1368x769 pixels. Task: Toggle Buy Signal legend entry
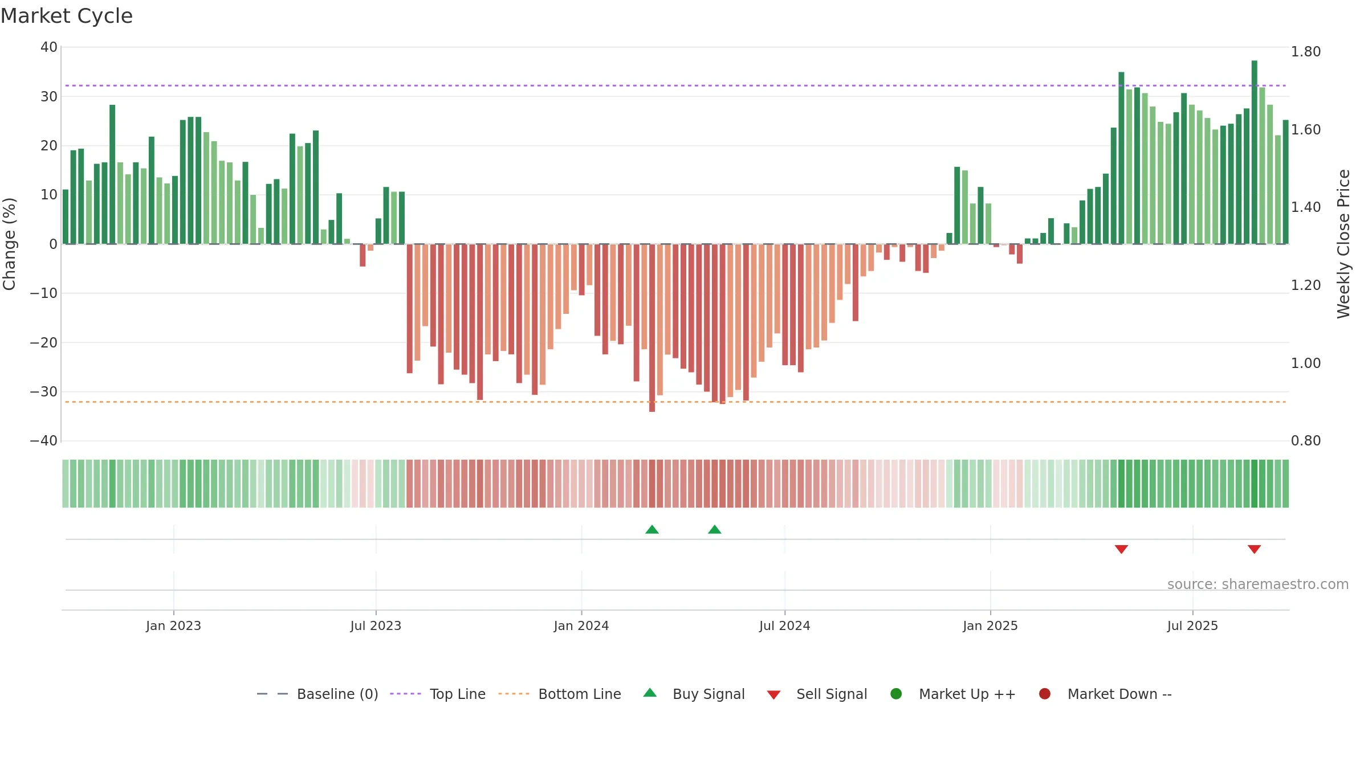pos(694,694)
